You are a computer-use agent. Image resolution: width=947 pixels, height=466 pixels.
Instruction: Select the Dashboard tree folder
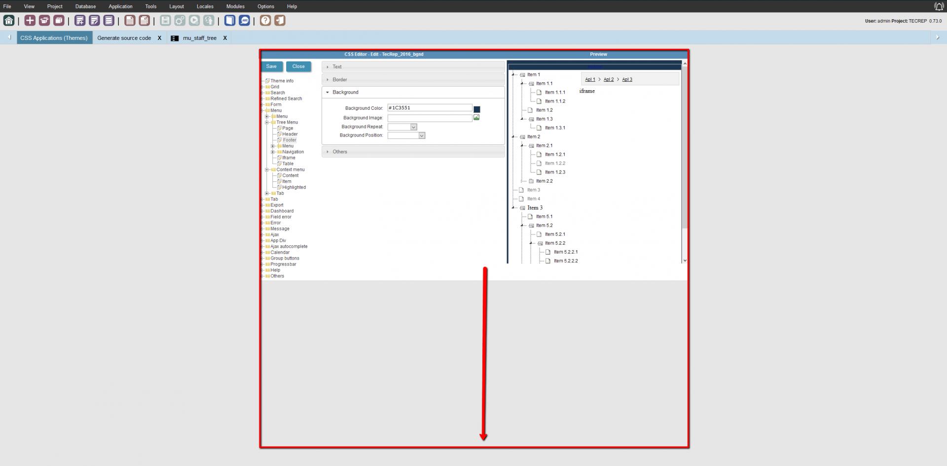tap(282, 211)
